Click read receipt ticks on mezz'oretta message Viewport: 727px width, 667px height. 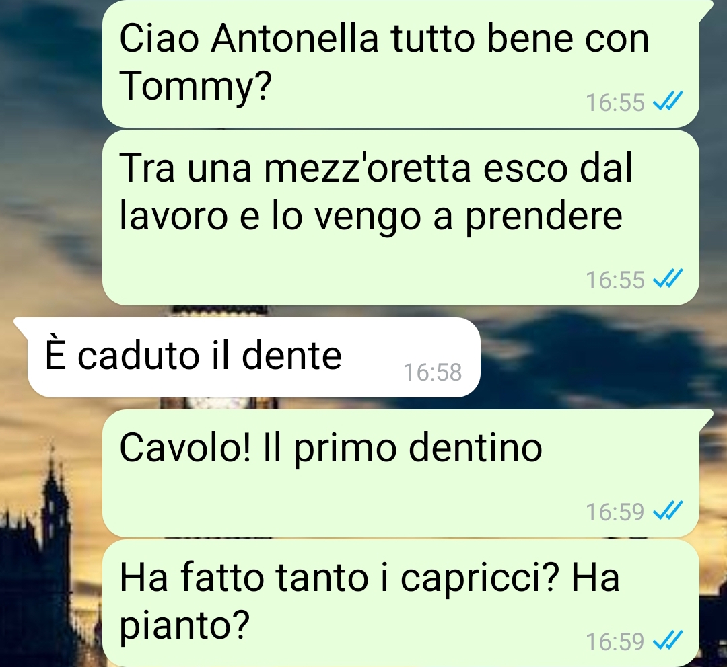[x=668, y=279]
